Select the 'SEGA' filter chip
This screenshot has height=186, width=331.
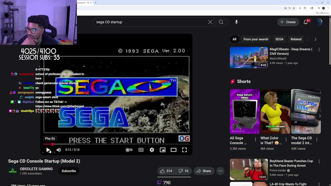279,39
